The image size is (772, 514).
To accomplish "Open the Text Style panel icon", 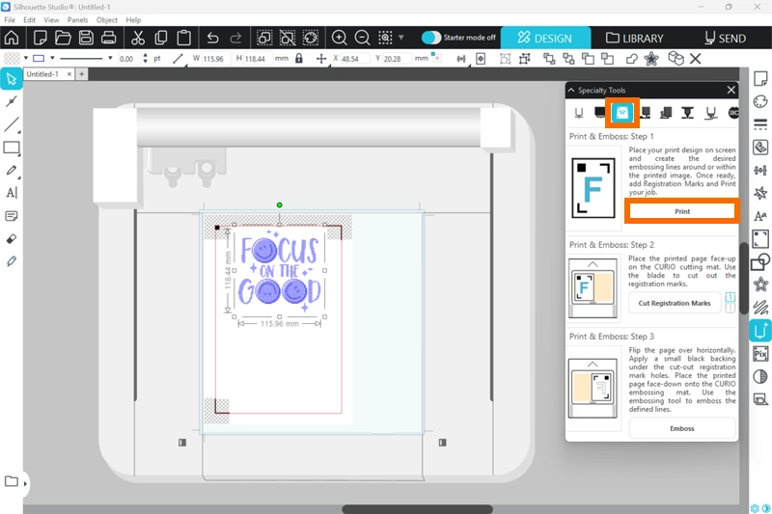I will pos(760,216).
